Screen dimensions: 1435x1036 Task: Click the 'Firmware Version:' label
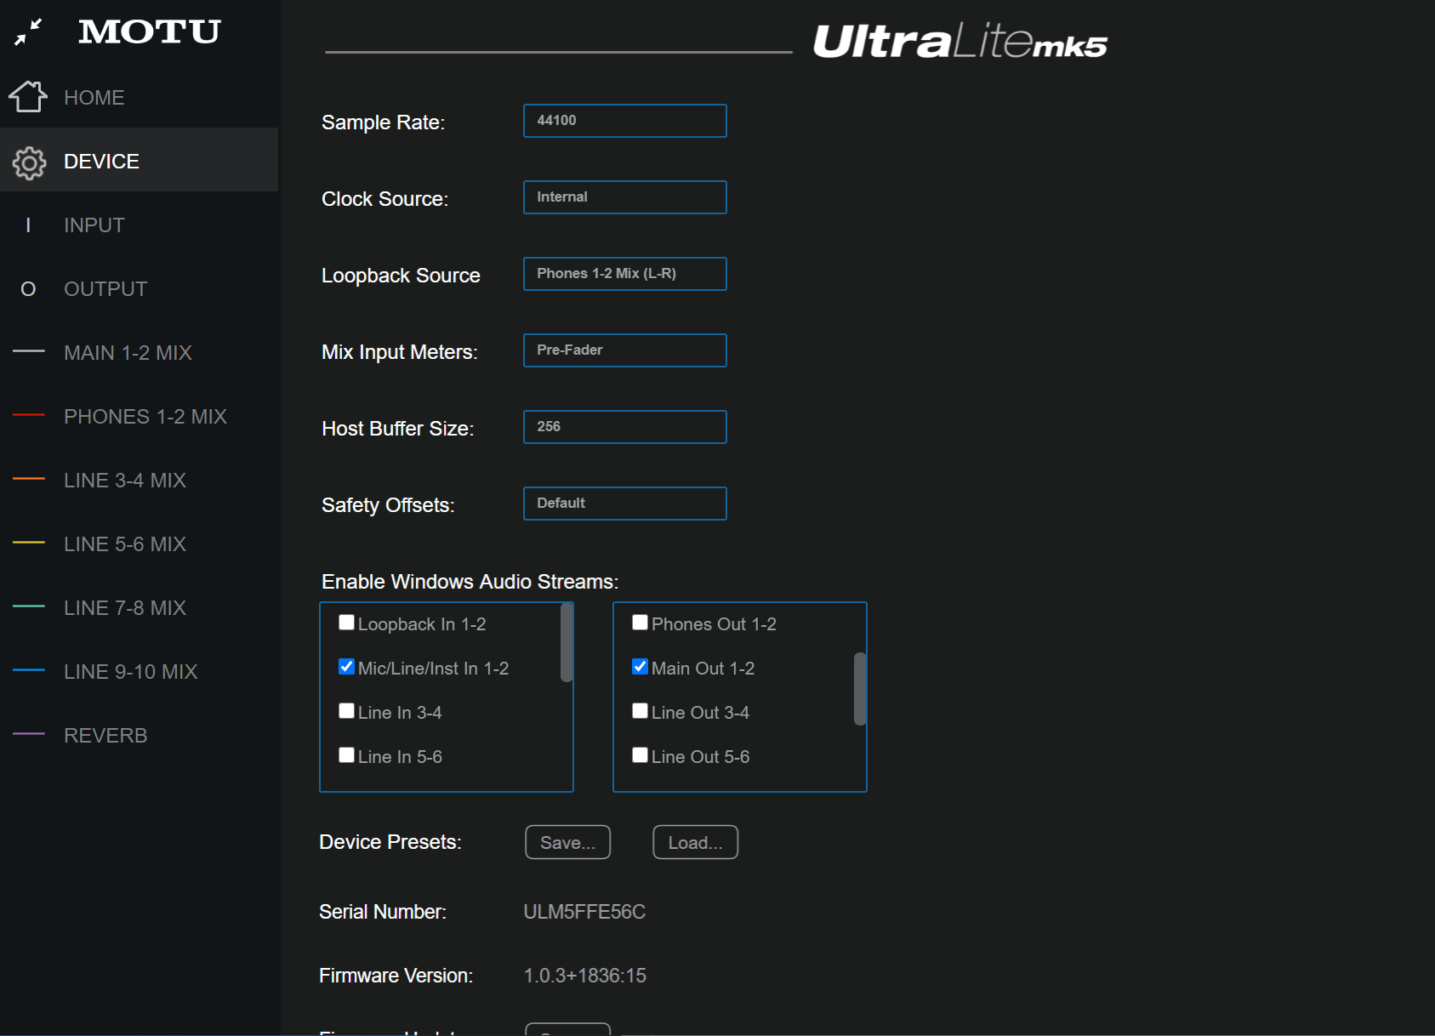coord(396,976)
